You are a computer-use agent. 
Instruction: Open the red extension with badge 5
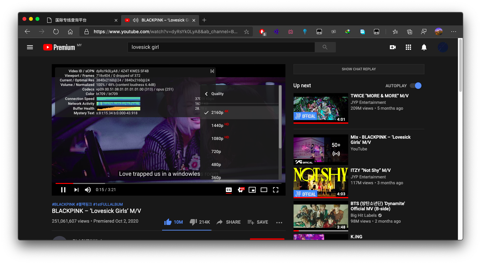click(x=262, y=32)
